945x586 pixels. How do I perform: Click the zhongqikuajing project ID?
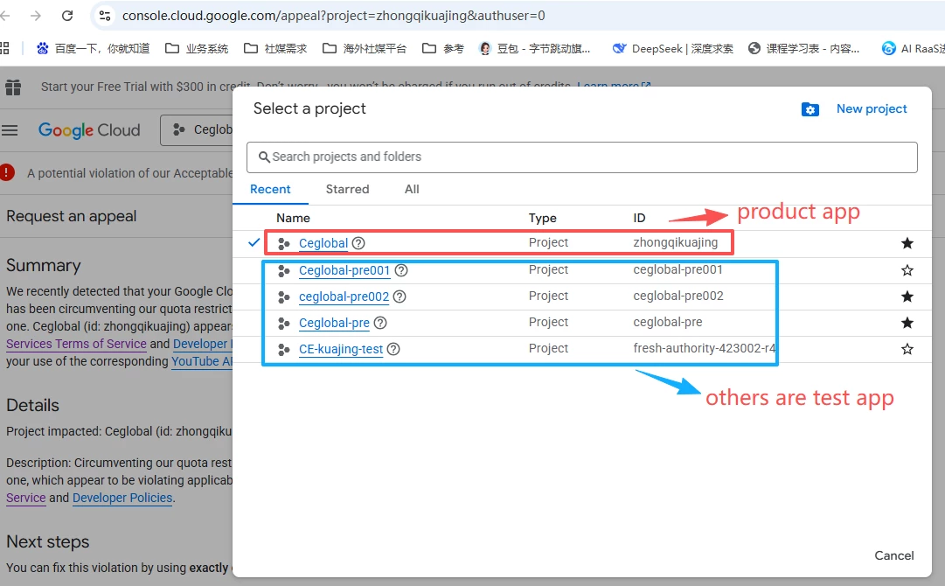[x=675, y=242]
